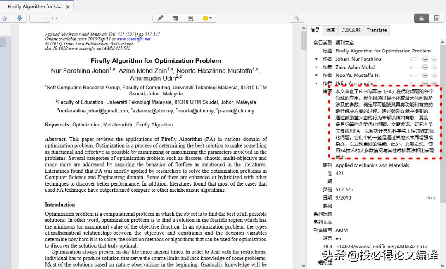Select the sticky note annotation tool
Screen dimensions: 446x269
click(175, 18)
